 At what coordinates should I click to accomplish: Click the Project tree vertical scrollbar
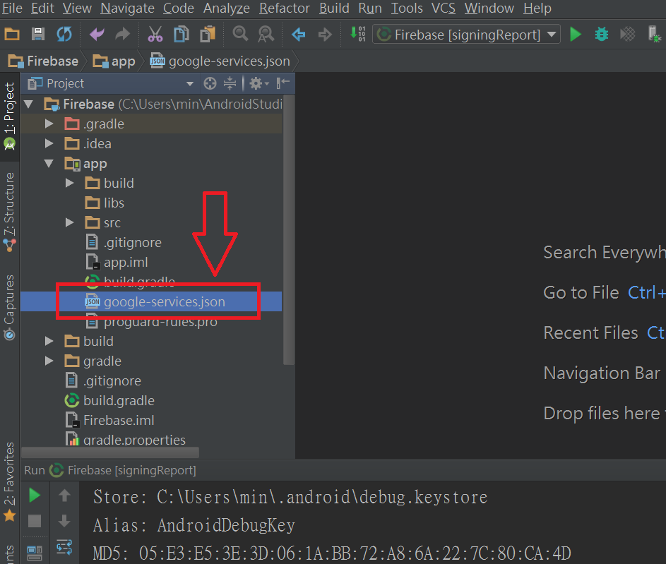[289, 229]
